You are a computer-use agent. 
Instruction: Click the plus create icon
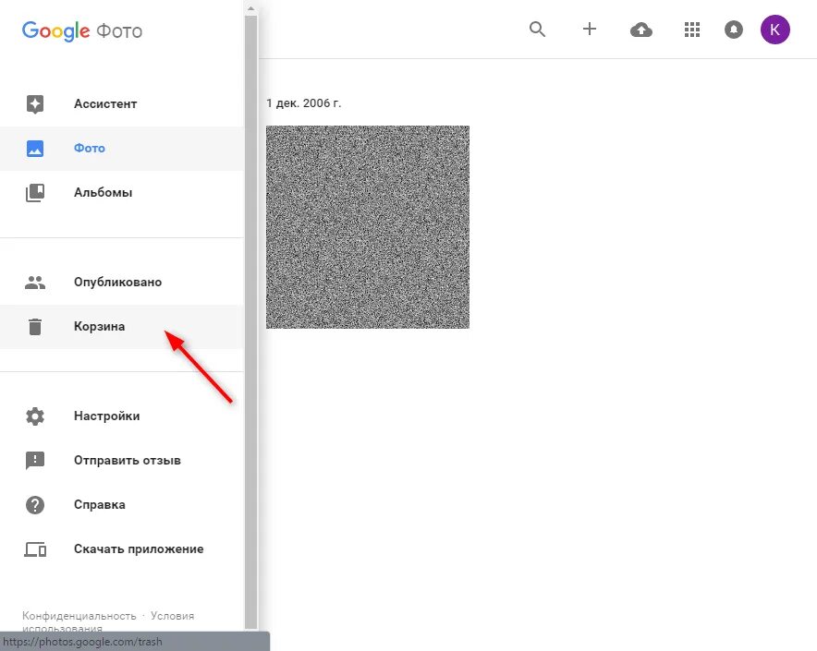click(590, 29)
